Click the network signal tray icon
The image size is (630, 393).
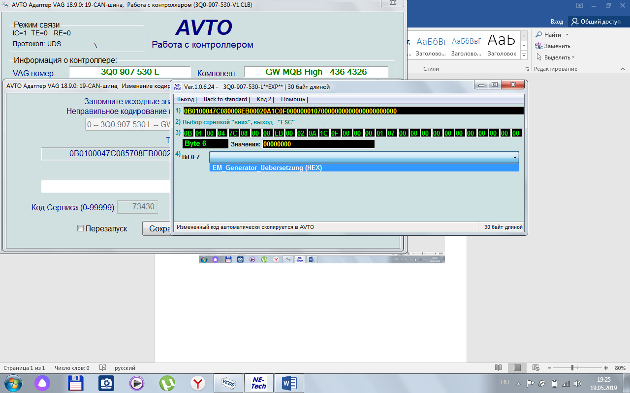(x=566, y=383)
